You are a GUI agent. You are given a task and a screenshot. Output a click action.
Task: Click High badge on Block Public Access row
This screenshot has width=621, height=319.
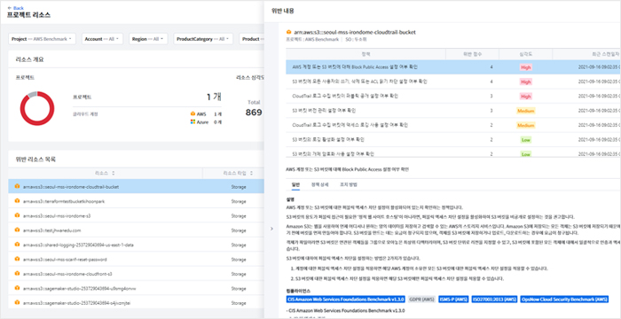pyautogui.click(x=525, y=67)
